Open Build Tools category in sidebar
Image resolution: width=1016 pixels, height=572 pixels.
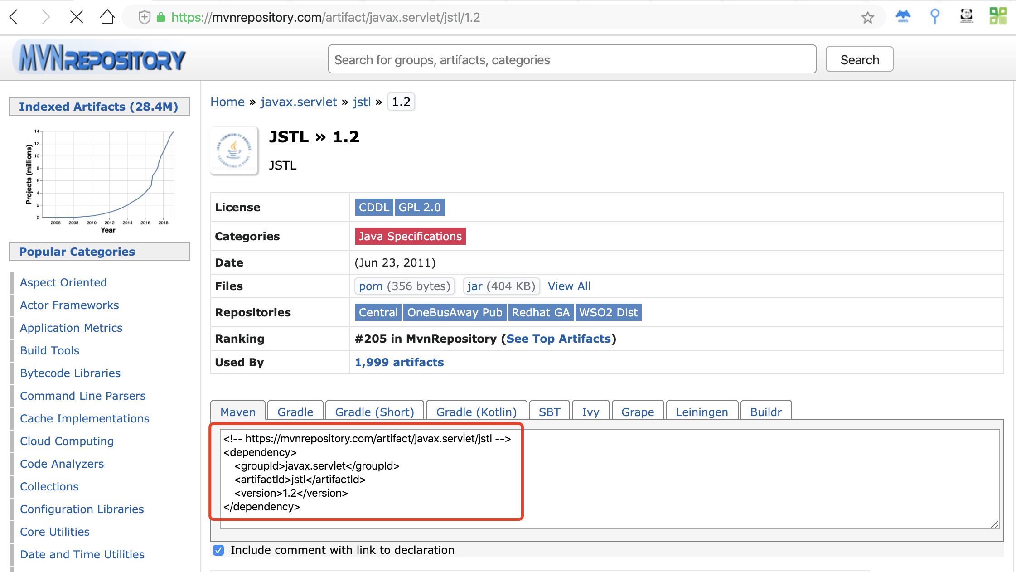point(49,350)
